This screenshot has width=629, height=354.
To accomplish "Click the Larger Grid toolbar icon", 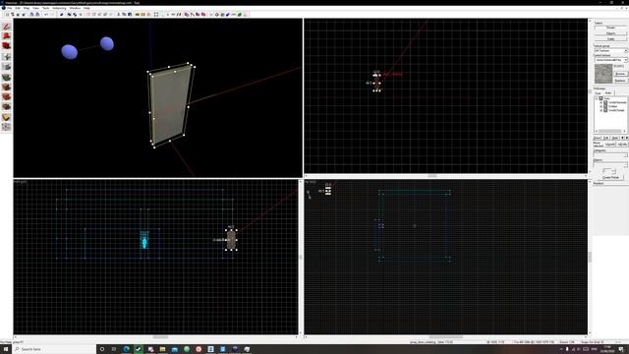I will [24, 15].
